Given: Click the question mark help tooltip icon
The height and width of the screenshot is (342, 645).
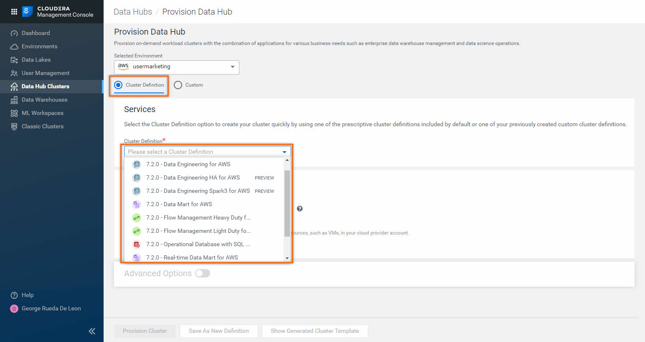Looking at the screenshot, I should 300,209.
